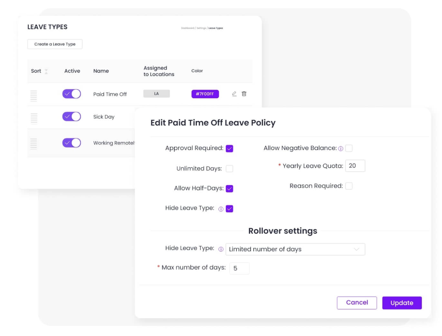The image size is (442, 336).
Task: Click the Name column header
Action: [101, 71]
